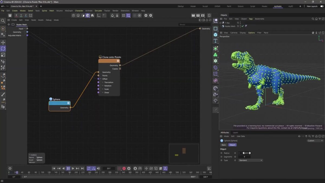Open the viewport Cameras menu
Viewport: 325px width, 183px height.
tap(234, 33)
